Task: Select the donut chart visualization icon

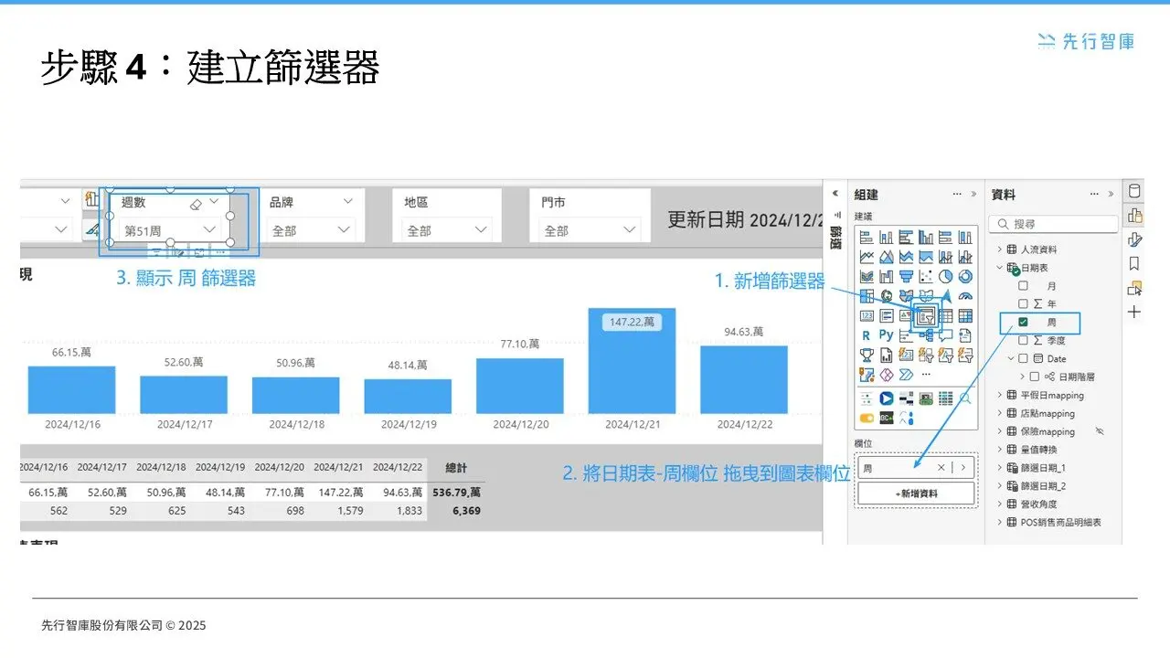Action: pyautogui.click(x=965, y=276)
